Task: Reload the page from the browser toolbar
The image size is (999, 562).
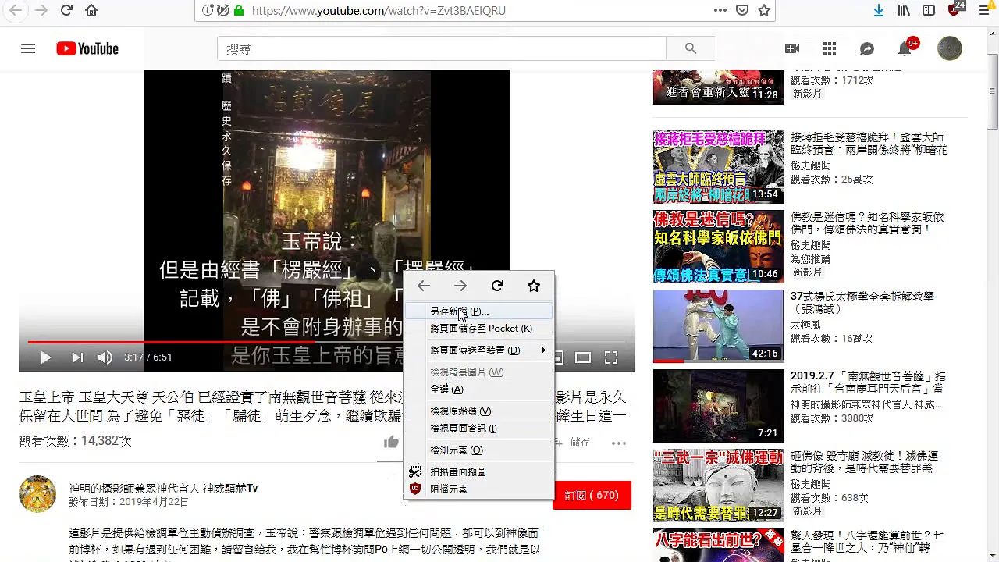Action: click(66, 10)
